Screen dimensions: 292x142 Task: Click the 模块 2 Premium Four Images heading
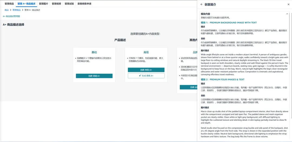point(223,80)
